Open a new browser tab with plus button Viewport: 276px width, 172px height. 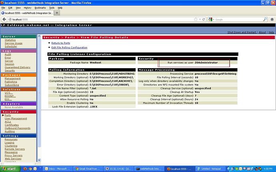click(x=57, y=13)
